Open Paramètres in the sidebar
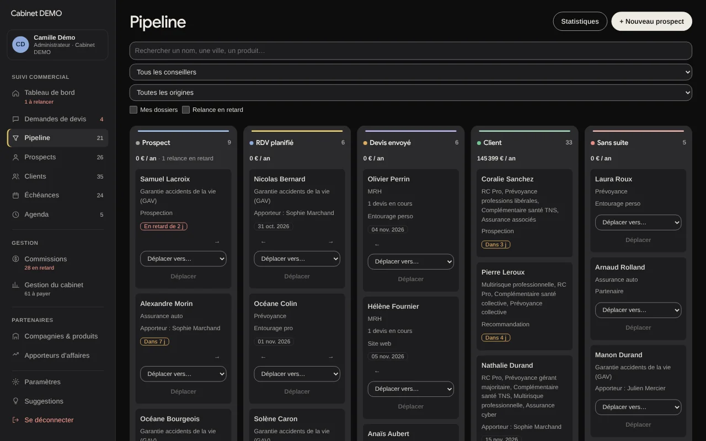Screen dimensions: 706x441 58,382
